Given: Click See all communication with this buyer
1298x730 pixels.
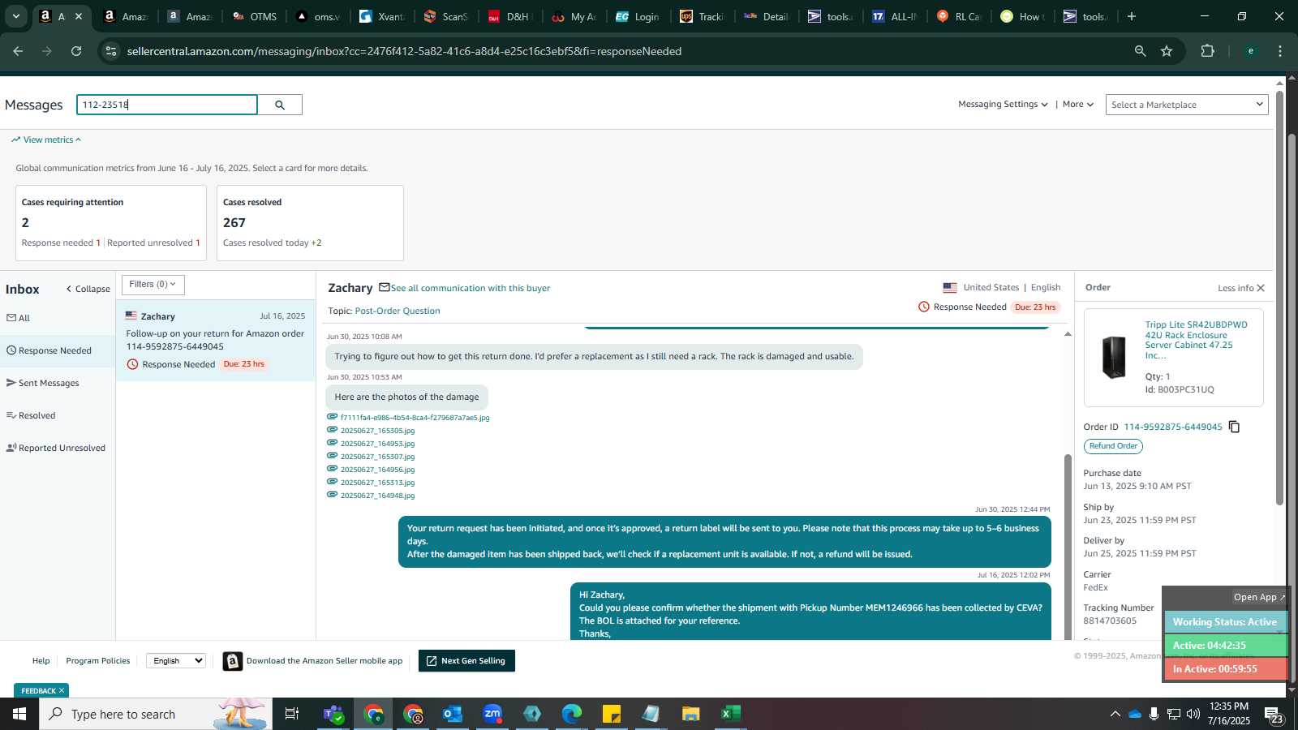Looking at the screenshot, I should pos(471,288).
